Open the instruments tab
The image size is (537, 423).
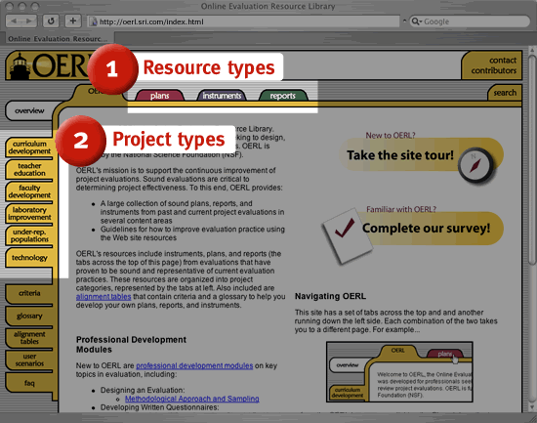(x=222, y=96)
